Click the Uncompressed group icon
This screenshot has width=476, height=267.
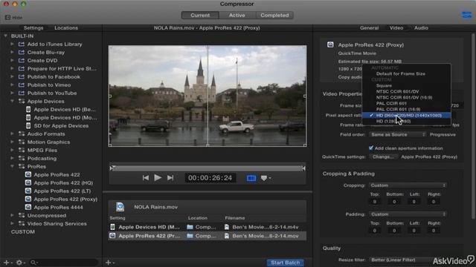point(22,215)
